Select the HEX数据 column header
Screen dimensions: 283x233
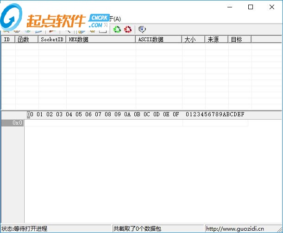coord(101,39)
